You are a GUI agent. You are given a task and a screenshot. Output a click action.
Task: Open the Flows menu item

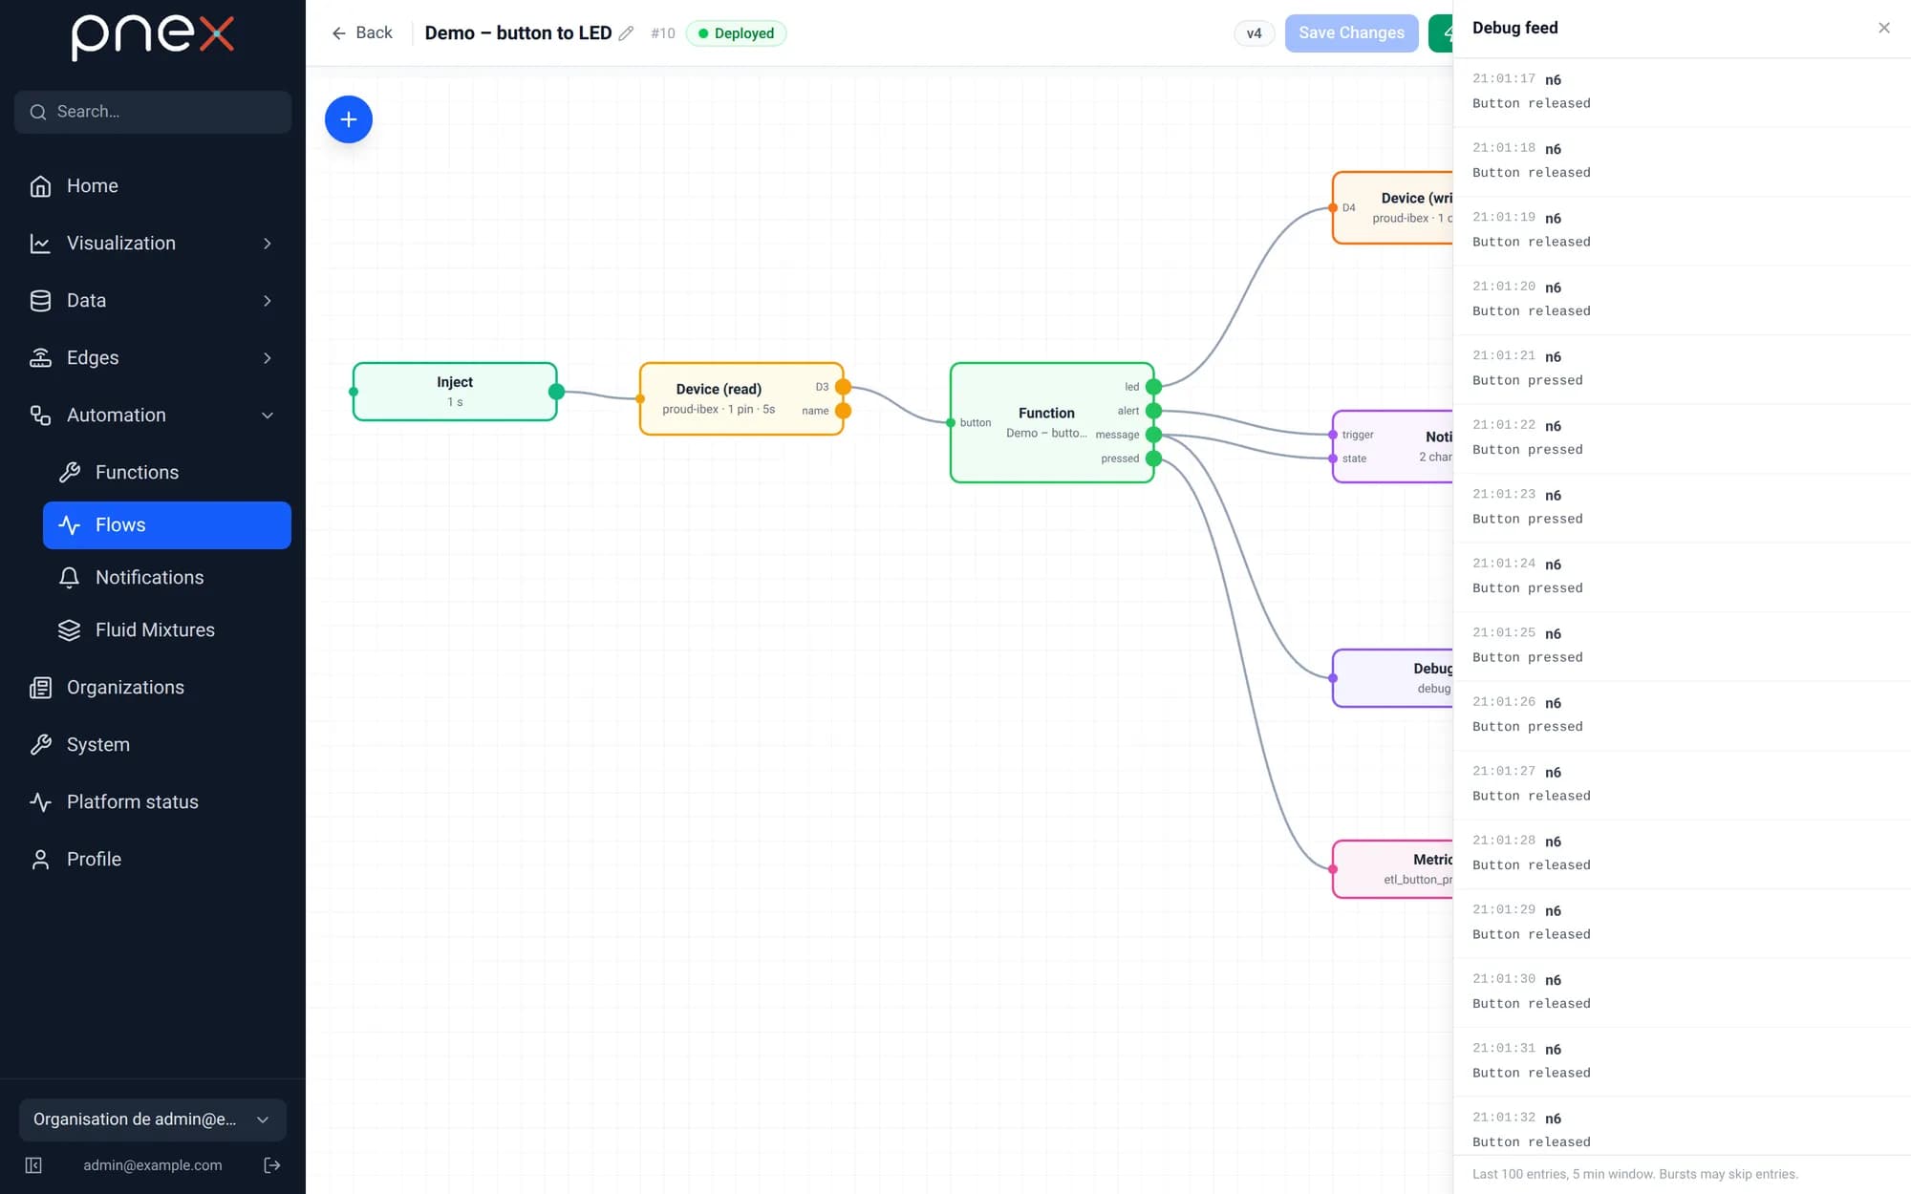click(167, 525)
